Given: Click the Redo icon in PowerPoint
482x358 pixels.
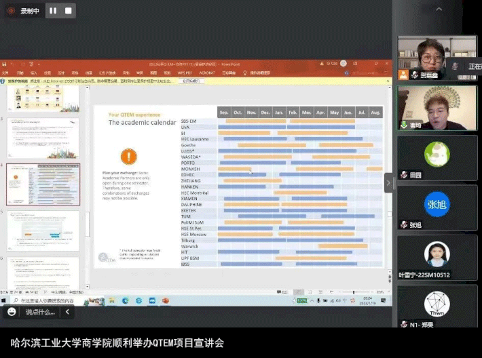Looking at the screenshot, I should pyautogui.click(x=23, y=64).
